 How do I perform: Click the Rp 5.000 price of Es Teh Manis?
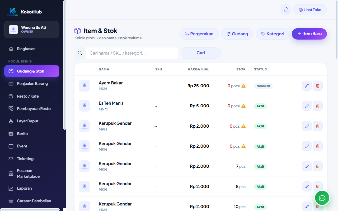click(x=199, y=106)
